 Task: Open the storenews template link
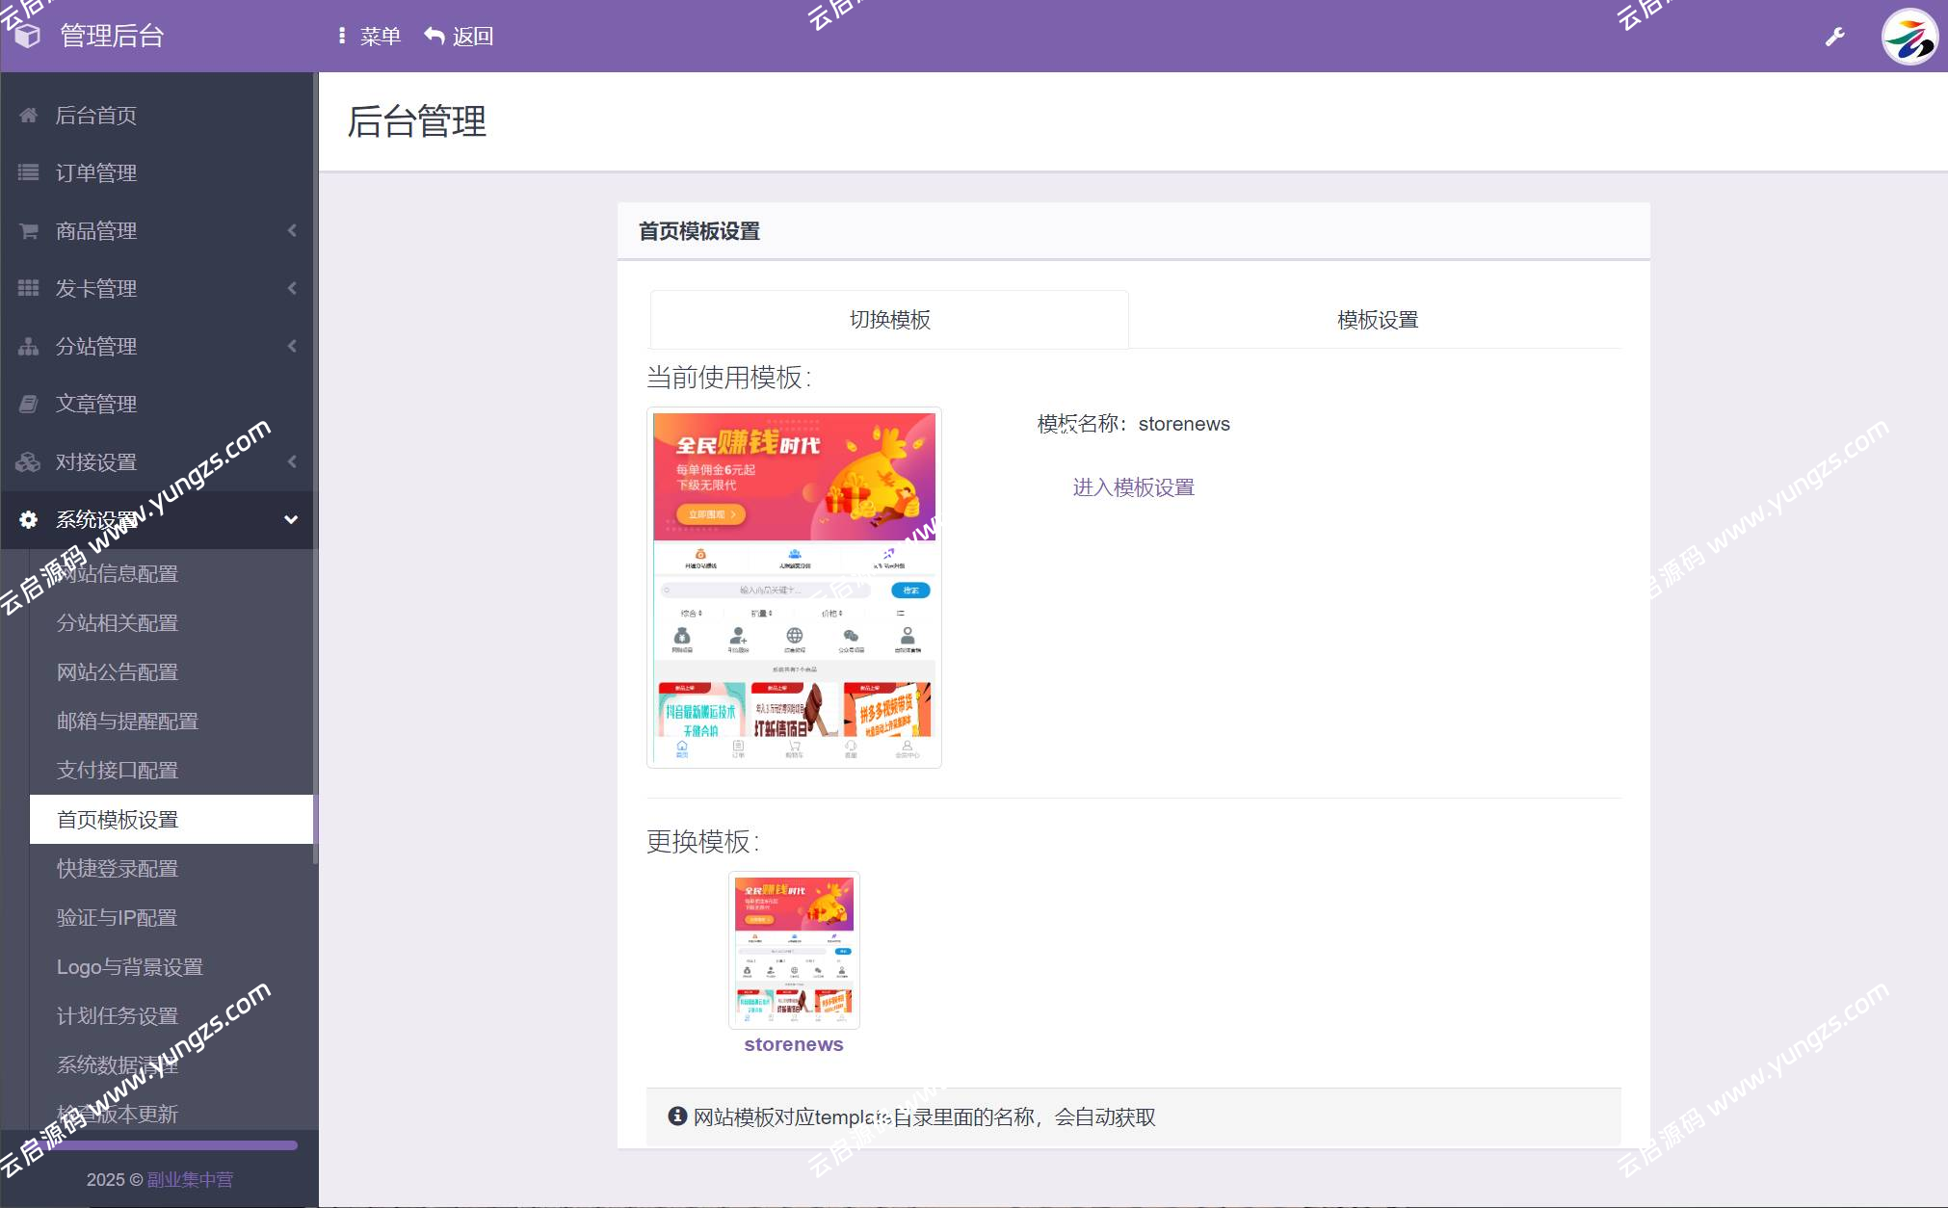click(793, 1044)
